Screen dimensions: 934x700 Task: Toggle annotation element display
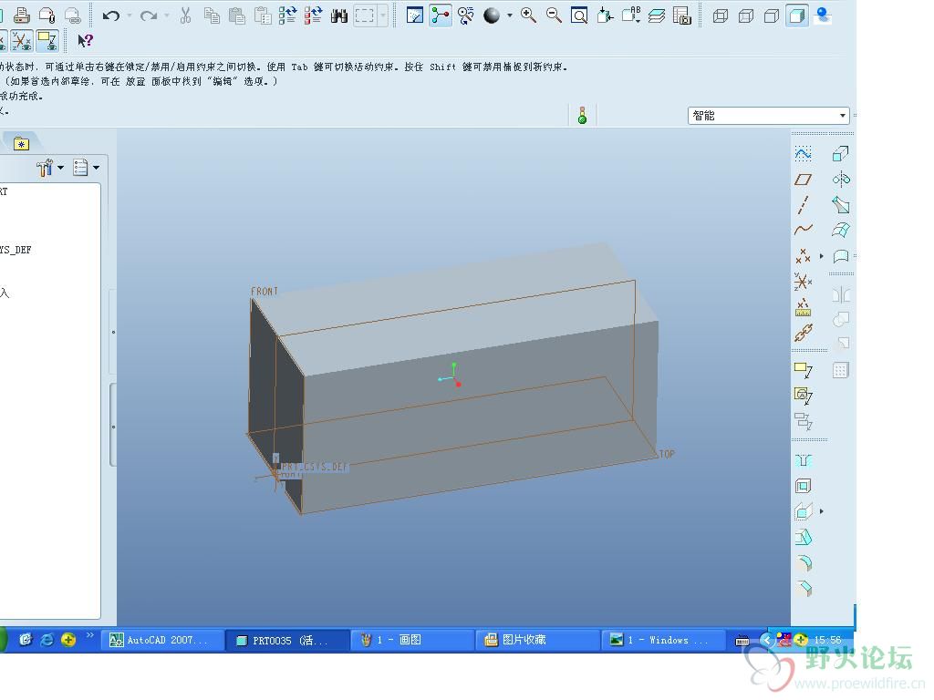(x=47, y=41)
